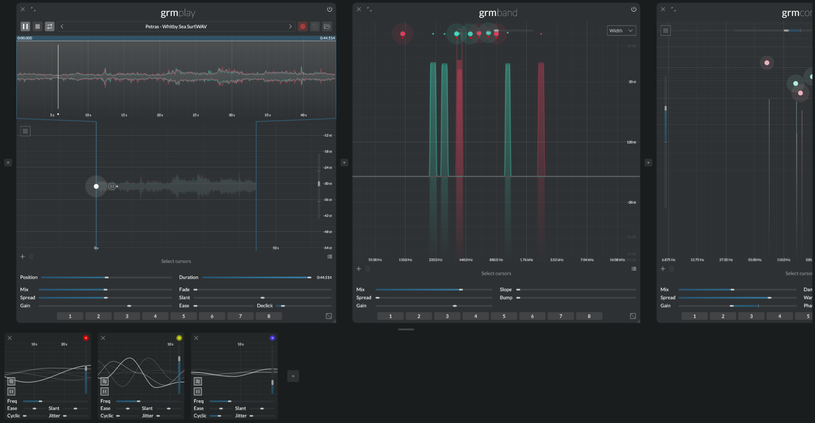This screenshot has width=815, height=423.
Task: Click the Petras - Whitby Sea Surf.WAV filename
Action: [x=176, y=27]
